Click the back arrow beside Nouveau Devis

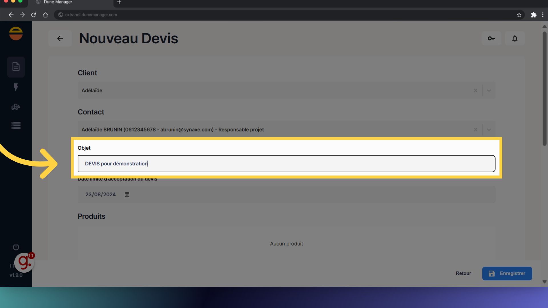pyautogui.click(x=60, y=38)
